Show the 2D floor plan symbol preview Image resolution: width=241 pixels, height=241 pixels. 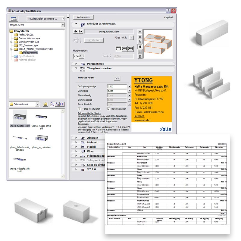(x=140, y=32)
